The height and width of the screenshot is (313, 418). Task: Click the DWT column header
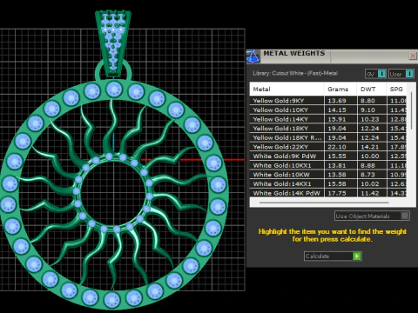point(372,90)
